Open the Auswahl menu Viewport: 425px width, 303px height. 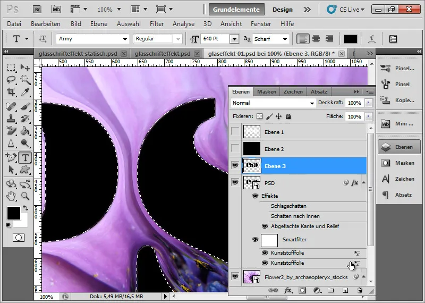coord(129,24)
